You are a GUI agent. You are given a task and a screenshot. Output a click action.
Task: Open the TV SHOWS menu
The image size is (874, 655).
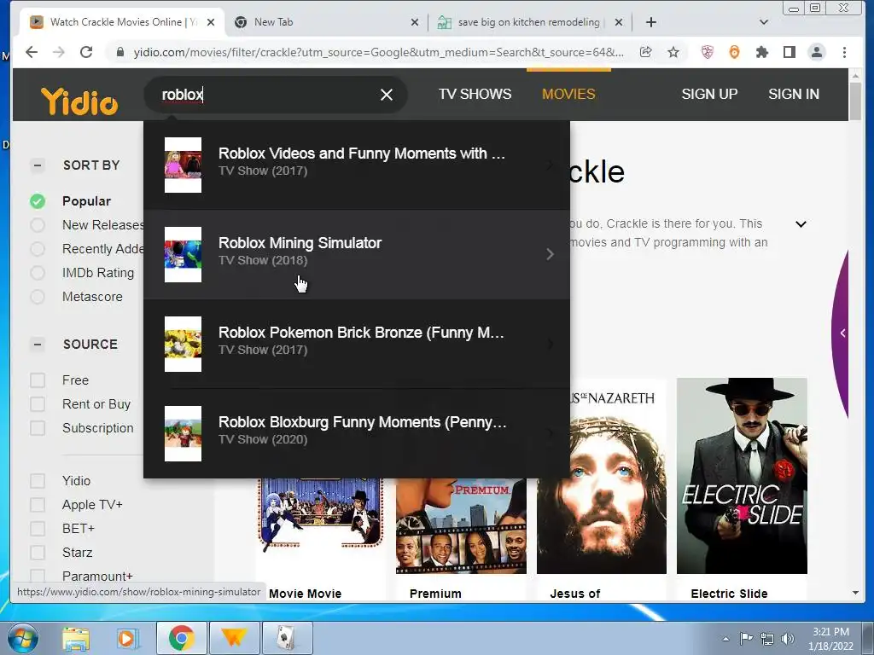tap(475, 94)
